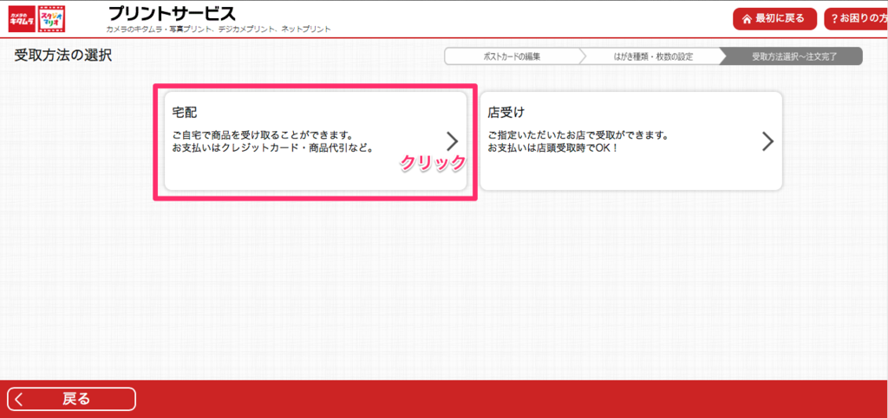Click the カメラのキタムラ logo
888x418 pixels.
tap(21, 19)
